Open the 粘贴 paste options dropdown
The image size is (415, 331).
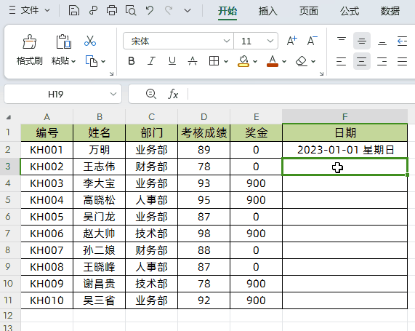click(x=73, y=62)
